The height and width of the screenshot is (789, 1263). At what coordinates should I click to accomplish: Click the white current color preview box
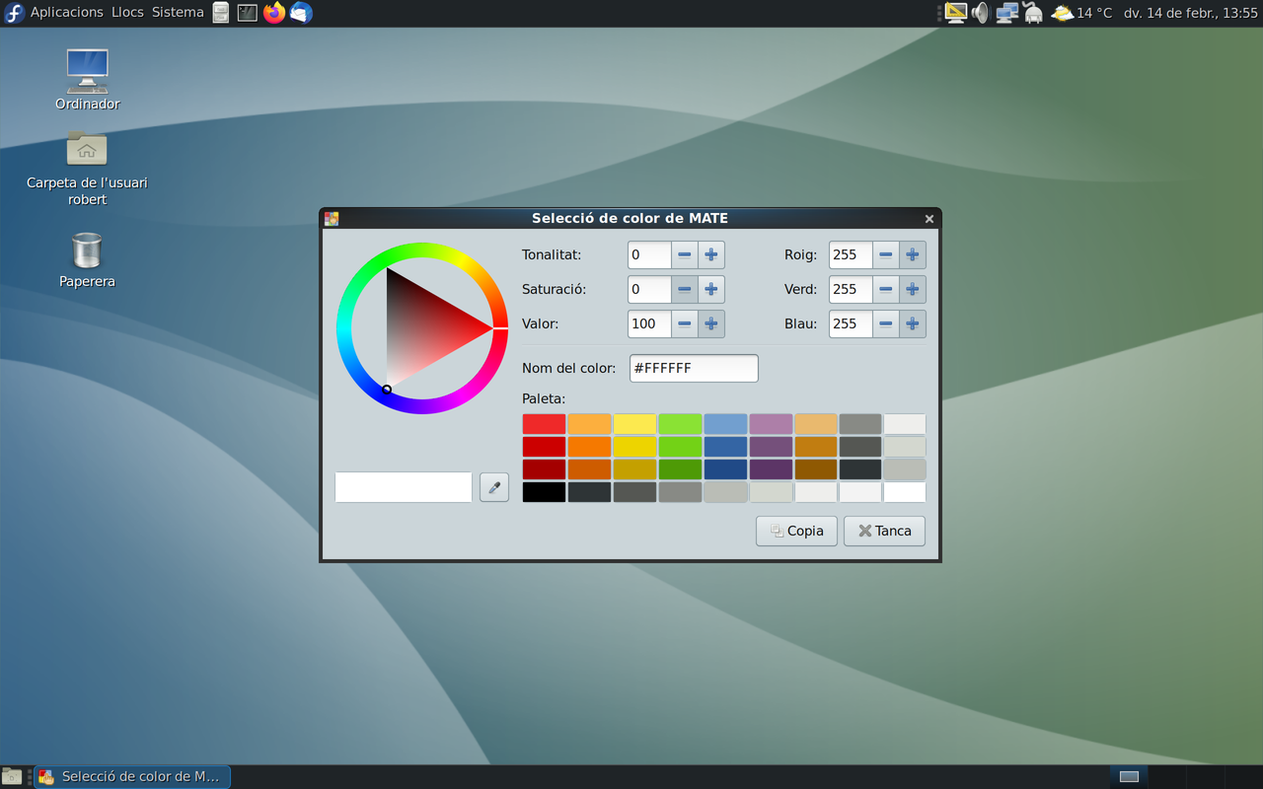tap(404, 487)
